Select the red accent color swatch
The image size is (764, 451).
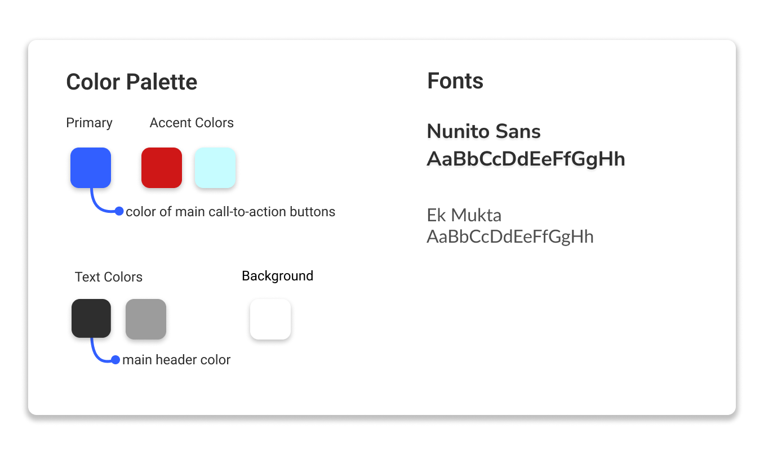click(x=162, y=168)
